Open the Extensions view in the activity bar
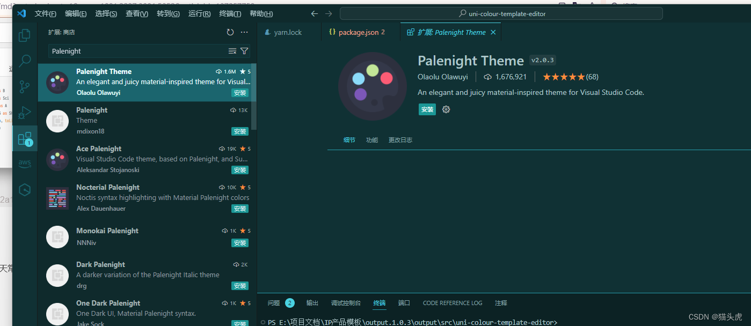 (25, 138)
